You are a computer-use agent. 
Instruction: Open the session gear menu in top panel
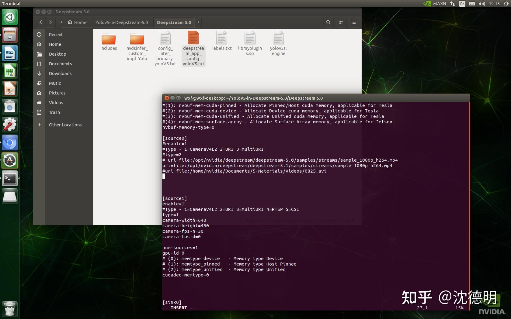pyautogui.click(x=506, y=4)
